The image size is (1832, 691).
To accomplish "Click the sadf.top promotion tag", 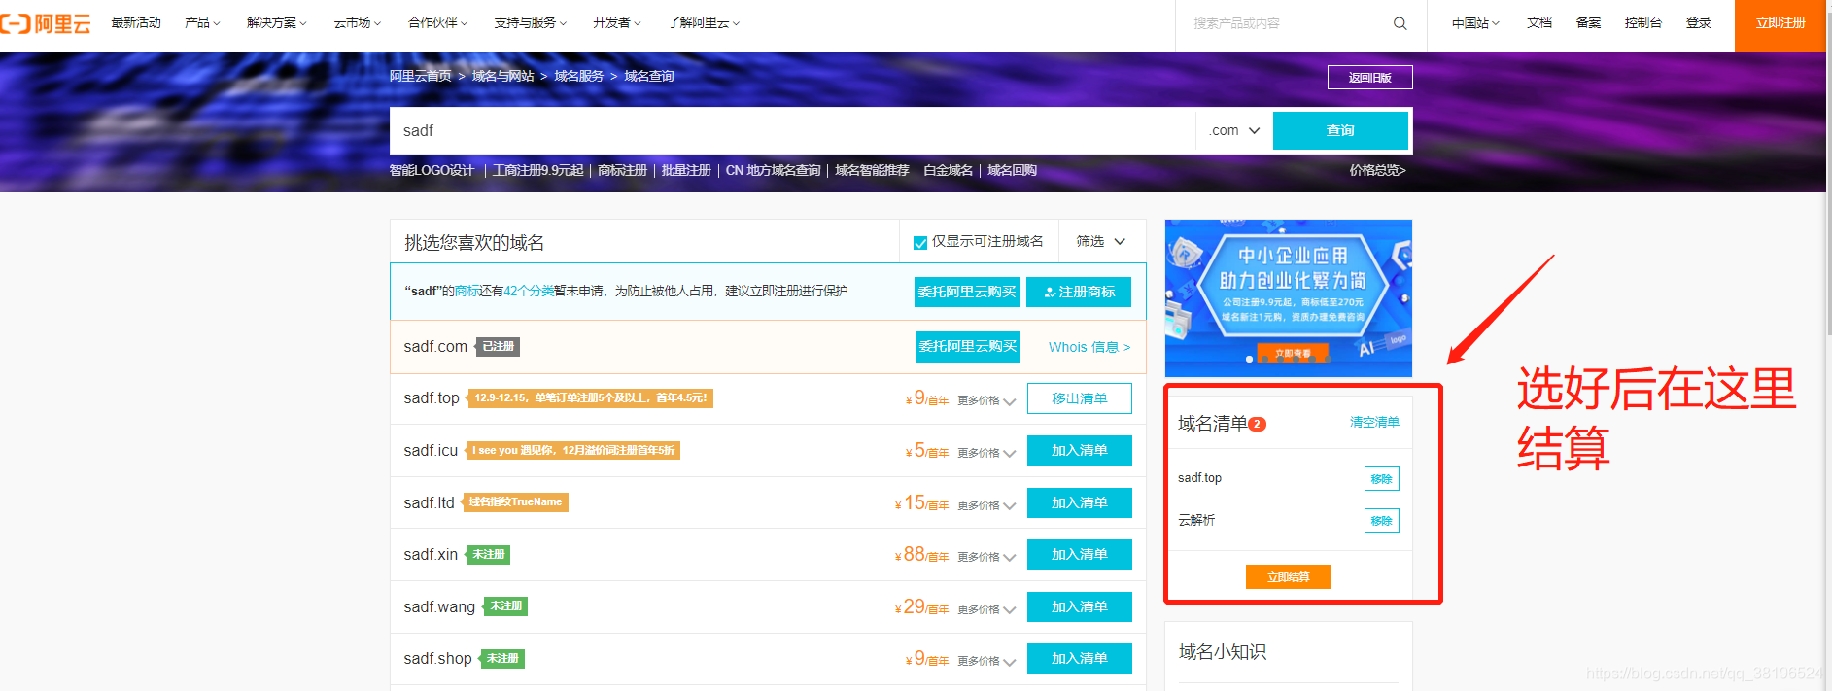I will tap(591, 397).
